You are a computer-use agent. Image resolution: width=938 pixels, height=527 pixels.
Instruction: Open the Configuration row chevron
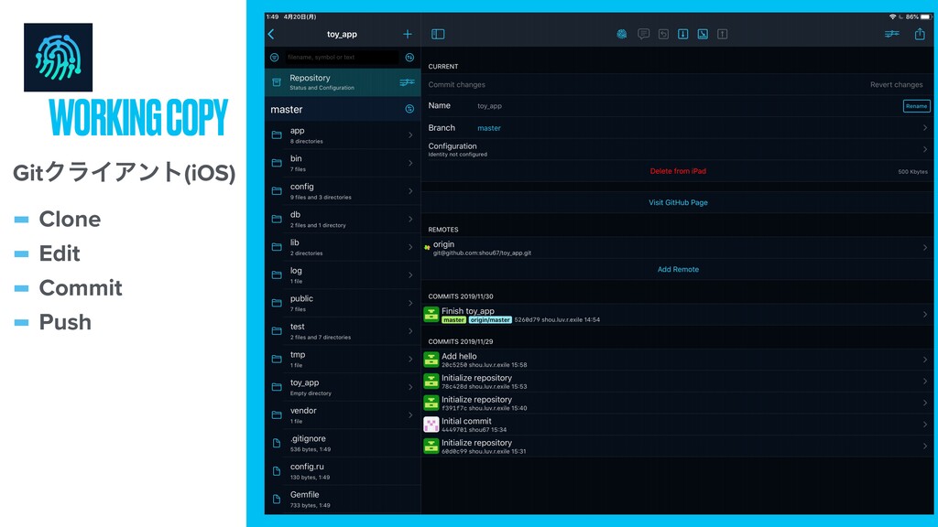925,149
